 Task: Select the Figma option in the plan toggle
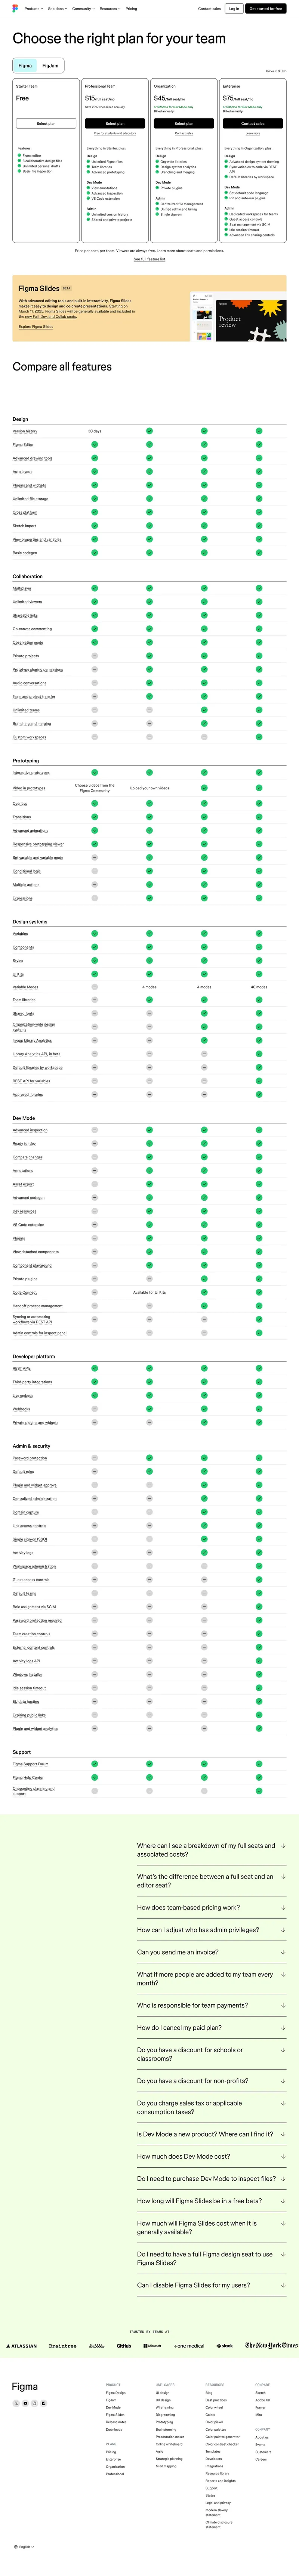coord(25,66)
